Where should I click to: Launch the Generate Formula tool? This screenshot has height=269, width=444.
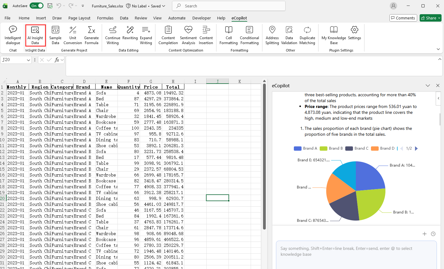coord(91,35)
